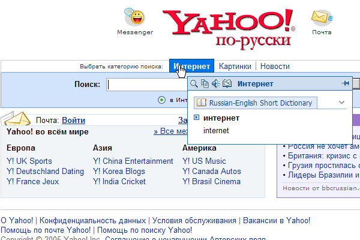Open the О Yahoo! footer link
The height and width of the screenshot is (240, 360).
tap(17, 220)
